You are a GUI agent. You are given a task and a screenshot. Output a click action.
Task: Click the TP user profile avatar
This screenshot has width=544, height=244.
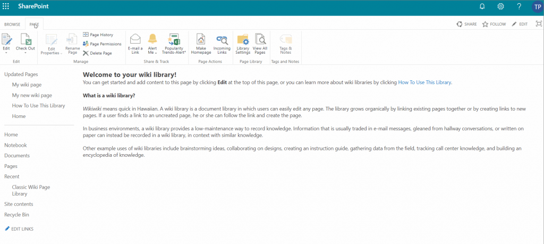tap(537, 6)
